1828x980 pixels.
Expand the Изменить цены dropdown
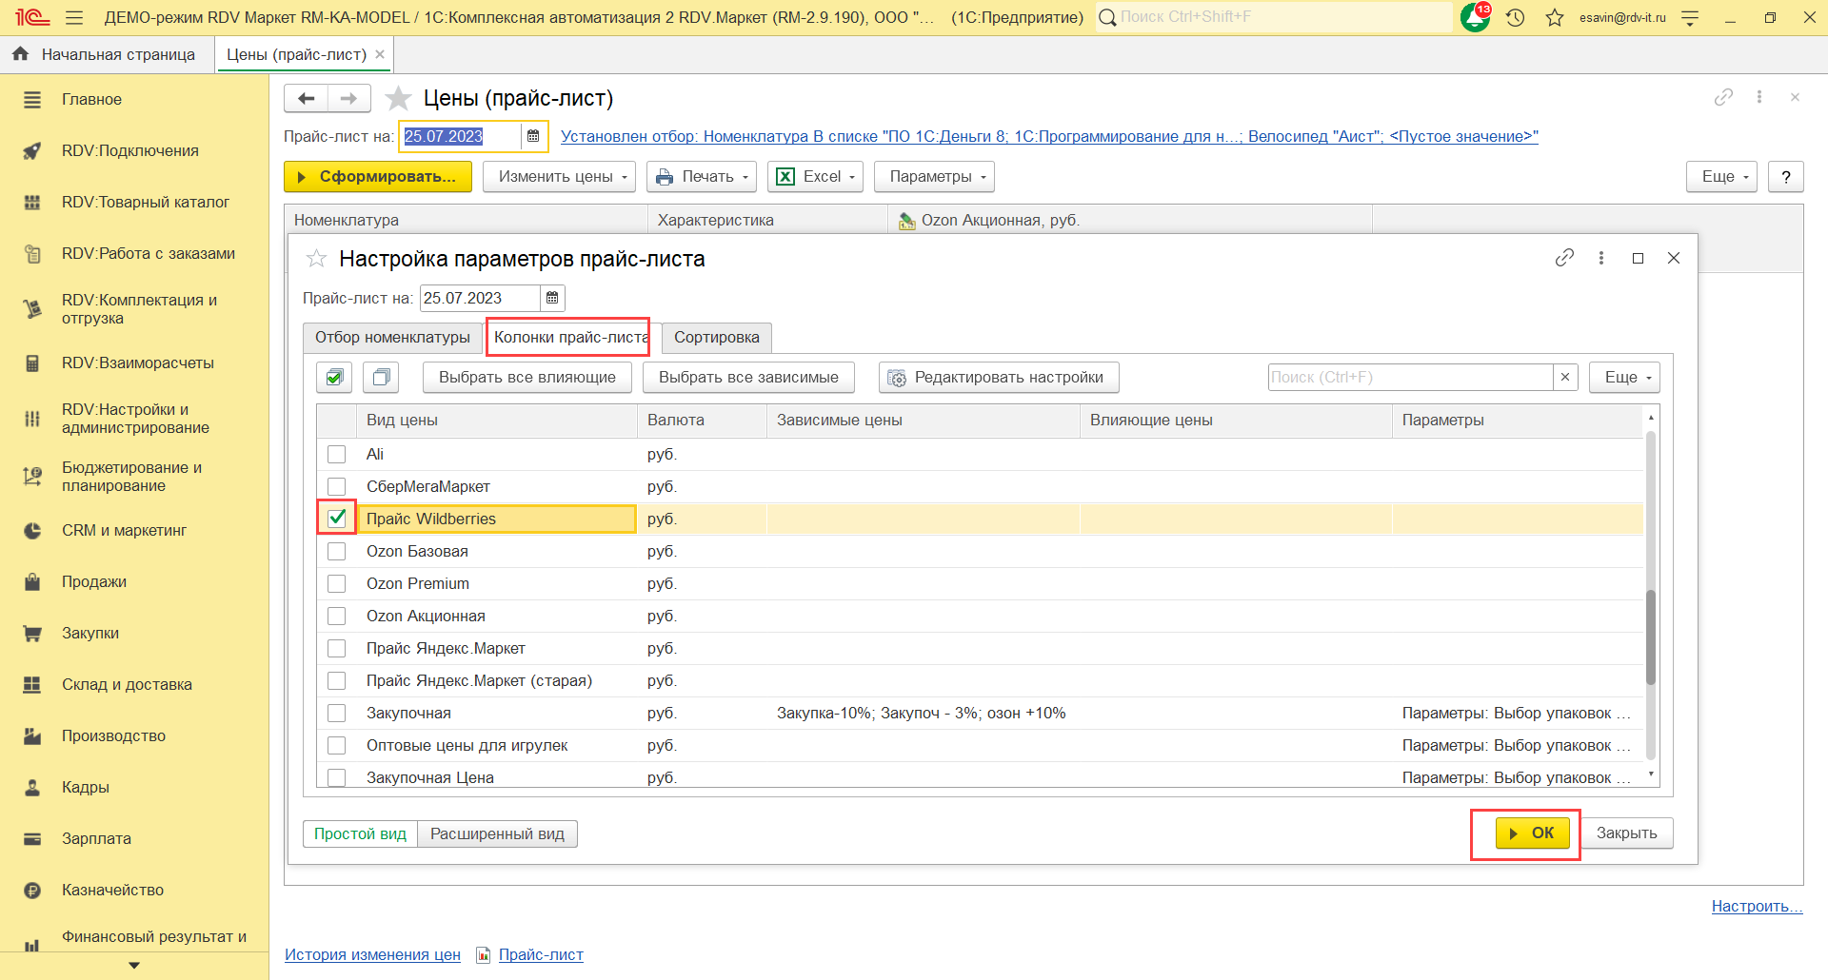coord(559,177)
